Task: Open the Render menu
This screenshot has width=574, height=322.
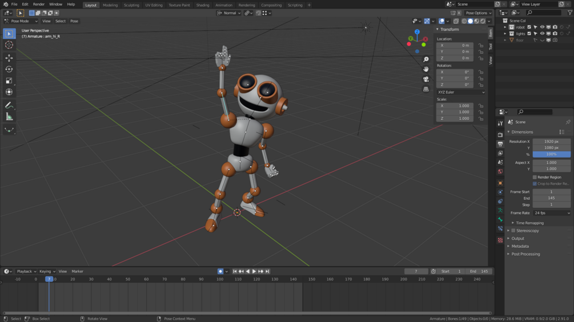Action: pos(38,5)
